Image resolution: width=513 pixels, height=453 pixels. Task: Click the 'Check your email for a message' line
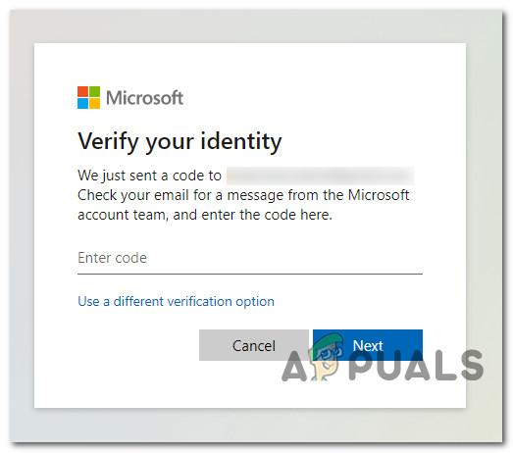(243, 195)
